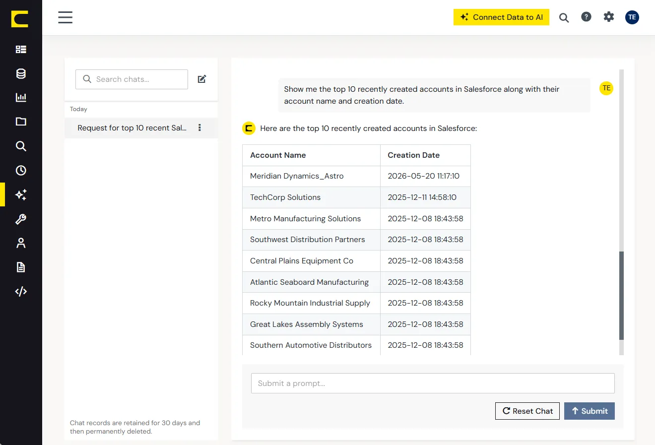Click the chat vertical scrollbar thumb
The image size is (655, 445).
coord(621,295)
